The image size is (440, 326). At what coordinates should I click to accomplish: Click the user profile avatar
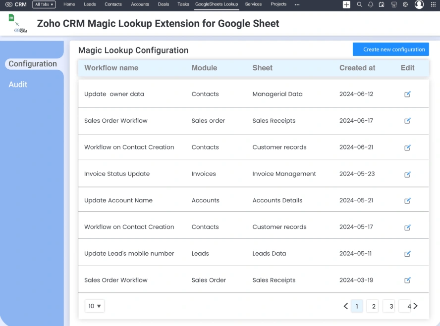(x=419, y=4)
